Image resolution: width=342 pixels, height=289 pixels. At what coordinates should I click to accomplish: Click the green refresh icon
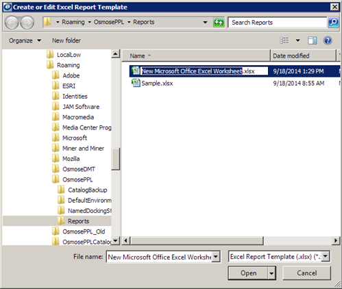point(219,23)
